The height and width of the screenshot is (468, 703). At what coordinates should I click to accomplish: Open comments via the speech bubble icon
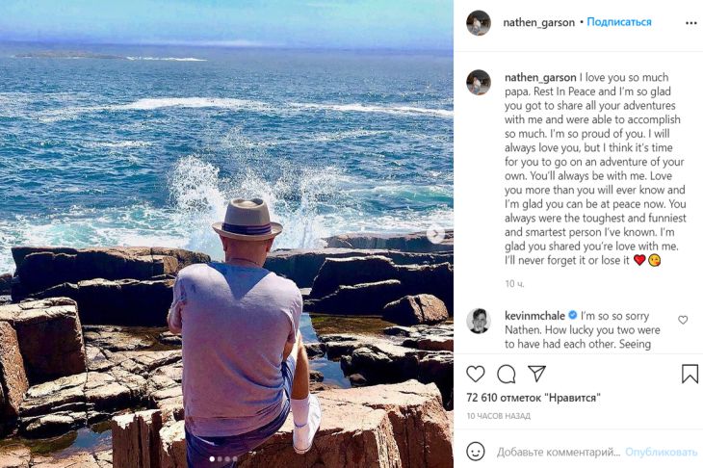pyautogui.click(x=506, y=374)
